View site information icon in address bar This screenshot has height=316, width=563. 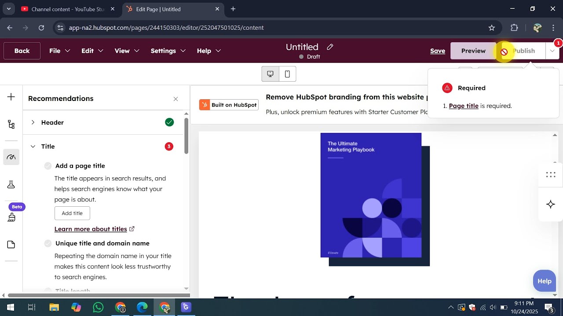coord(61,28)
